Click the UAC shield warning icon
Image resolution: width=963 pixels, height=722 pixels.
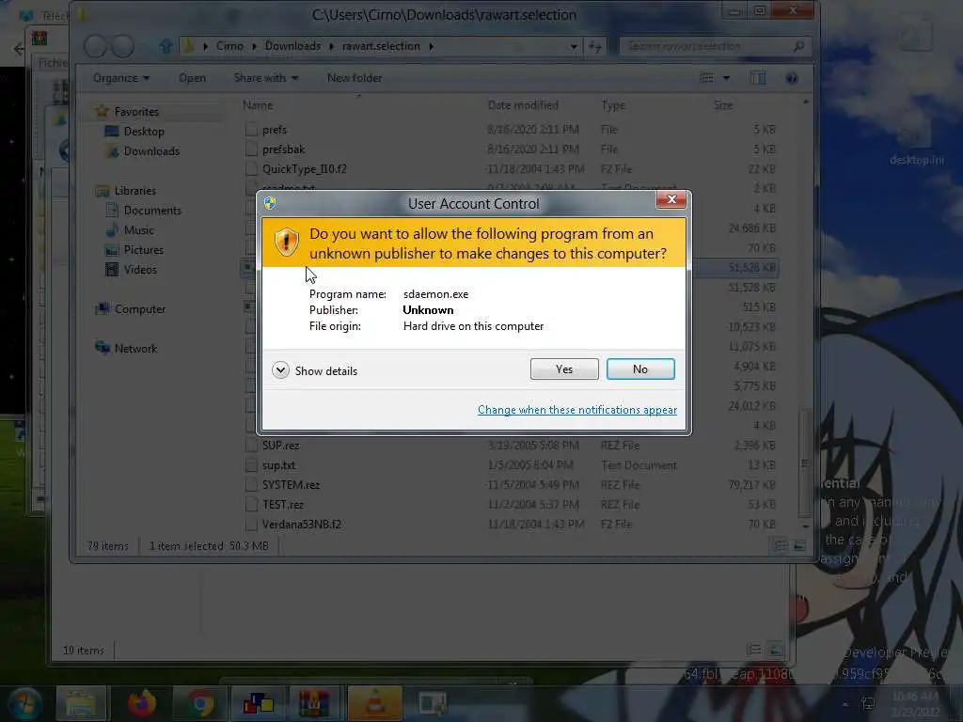pos(286,242)
